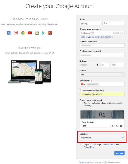The image size is (128, 164).
Task: Open the Learn more link
Action: click(x=84, y=162)
